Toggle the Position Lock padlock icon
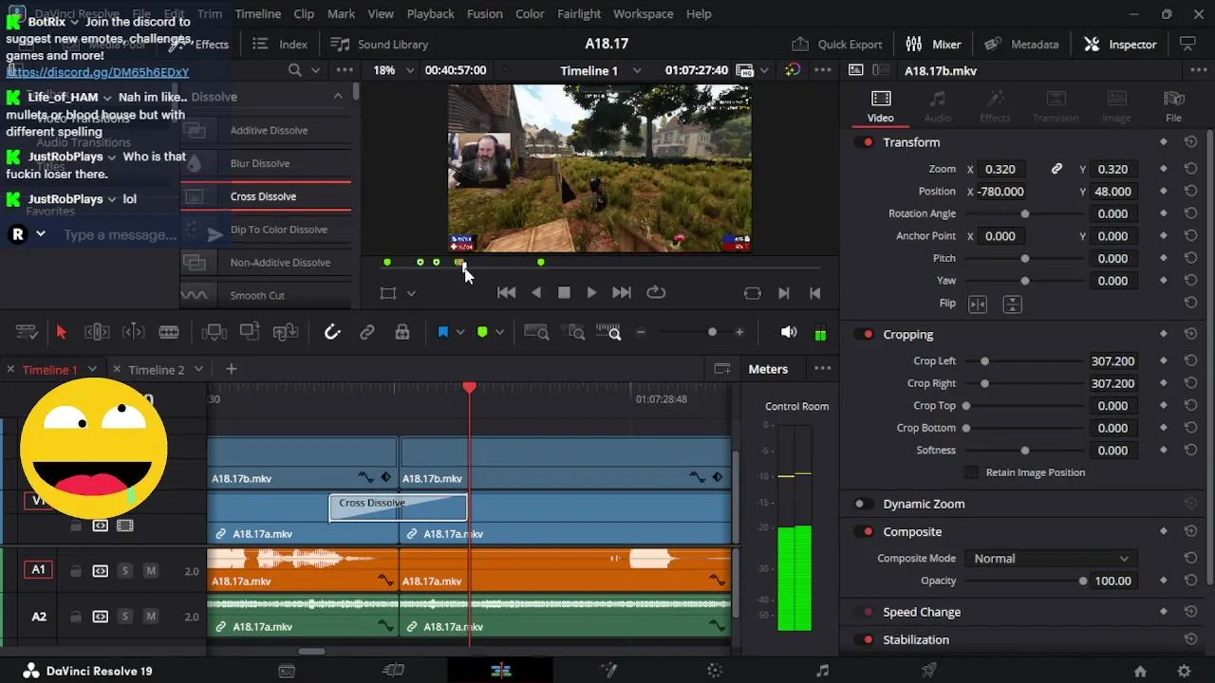This screenshot has height=683, width=1215. click(402, 332)
